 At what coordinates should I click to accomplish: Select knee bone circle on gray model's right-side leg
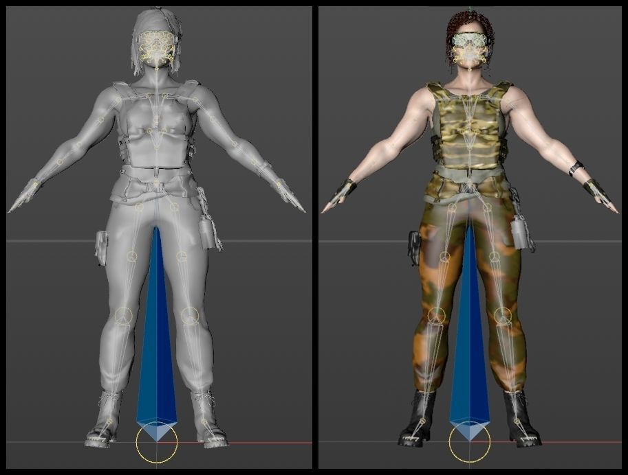coord(189,316)
